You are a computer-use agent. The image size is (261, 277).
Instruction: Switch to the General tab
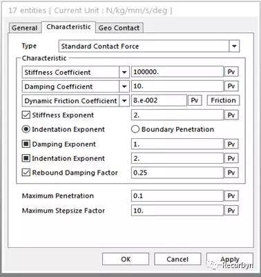coord(24,28)
